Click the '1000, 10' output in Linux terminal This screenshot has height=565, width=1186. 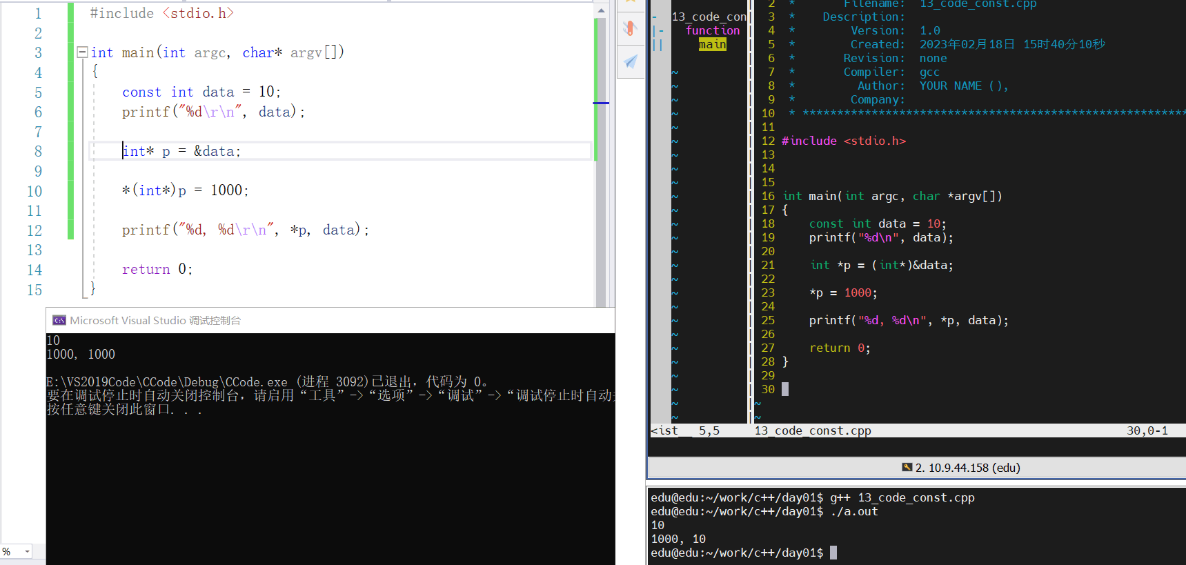click(x=678, y=539)
